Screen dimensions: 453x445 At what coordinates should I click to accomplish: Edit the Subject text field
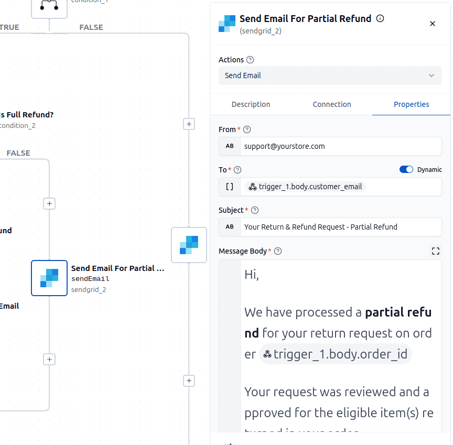click(341, 227)
